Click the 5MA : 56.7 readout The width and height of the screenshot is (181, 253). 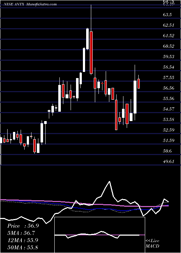(21, 233)
